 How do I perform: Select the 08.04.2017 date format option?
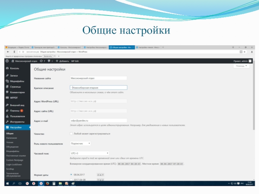click(71, 175)
